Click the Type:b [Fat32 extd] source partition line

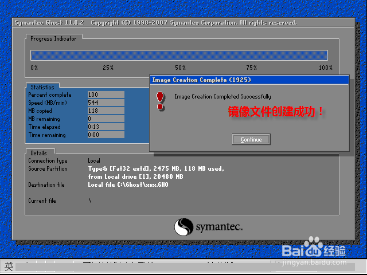156,168
